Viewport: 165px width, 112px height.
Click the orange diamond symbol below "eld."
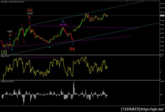tap(10, 35)
